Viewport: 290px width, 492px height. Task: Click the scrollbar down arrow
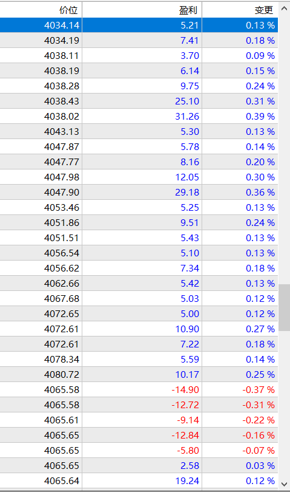coord(284,484)
